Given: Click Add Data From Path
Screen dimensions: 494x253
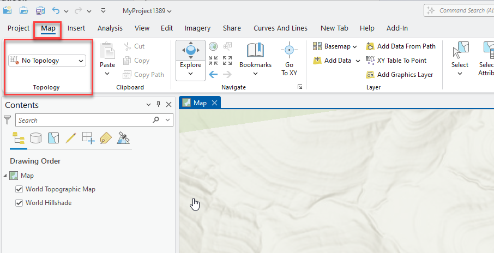Looking at the screenshot, I should (400, 46).
